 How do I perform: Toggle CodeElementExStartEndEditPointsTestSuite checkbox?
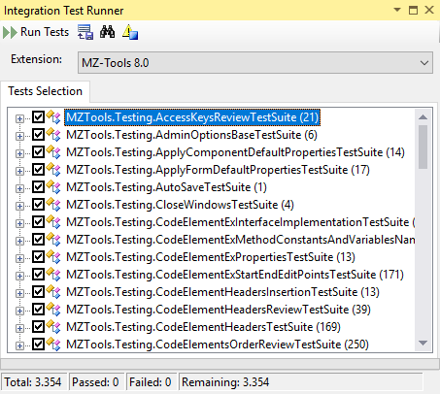[38, 275]
